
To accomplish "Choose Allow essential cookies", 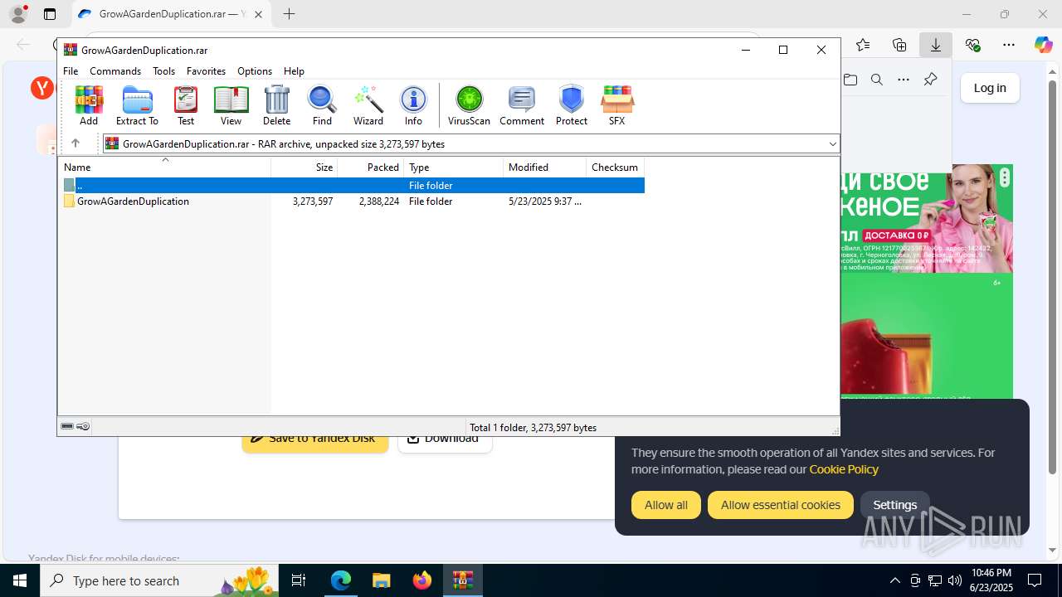I will [x=780, y=505].
